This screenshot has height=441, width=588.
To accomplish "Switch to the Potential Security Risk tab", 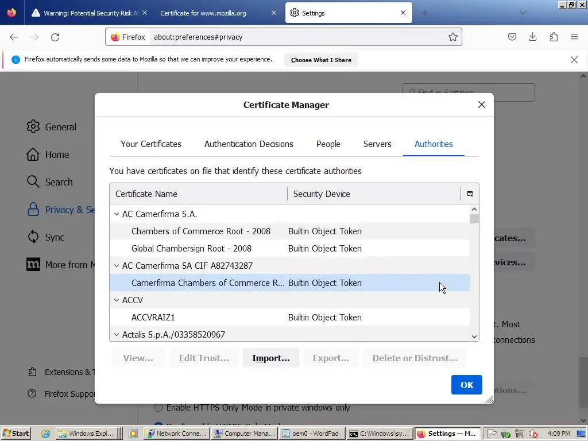I will [87, 13].
